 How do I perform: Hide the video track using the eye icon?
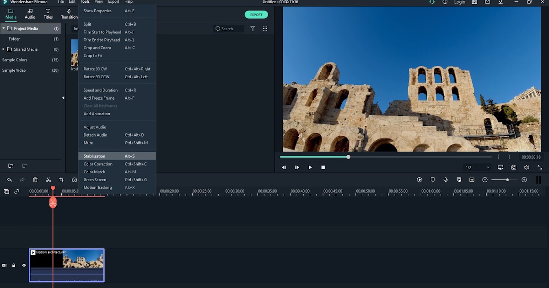[x=24, y=265]
